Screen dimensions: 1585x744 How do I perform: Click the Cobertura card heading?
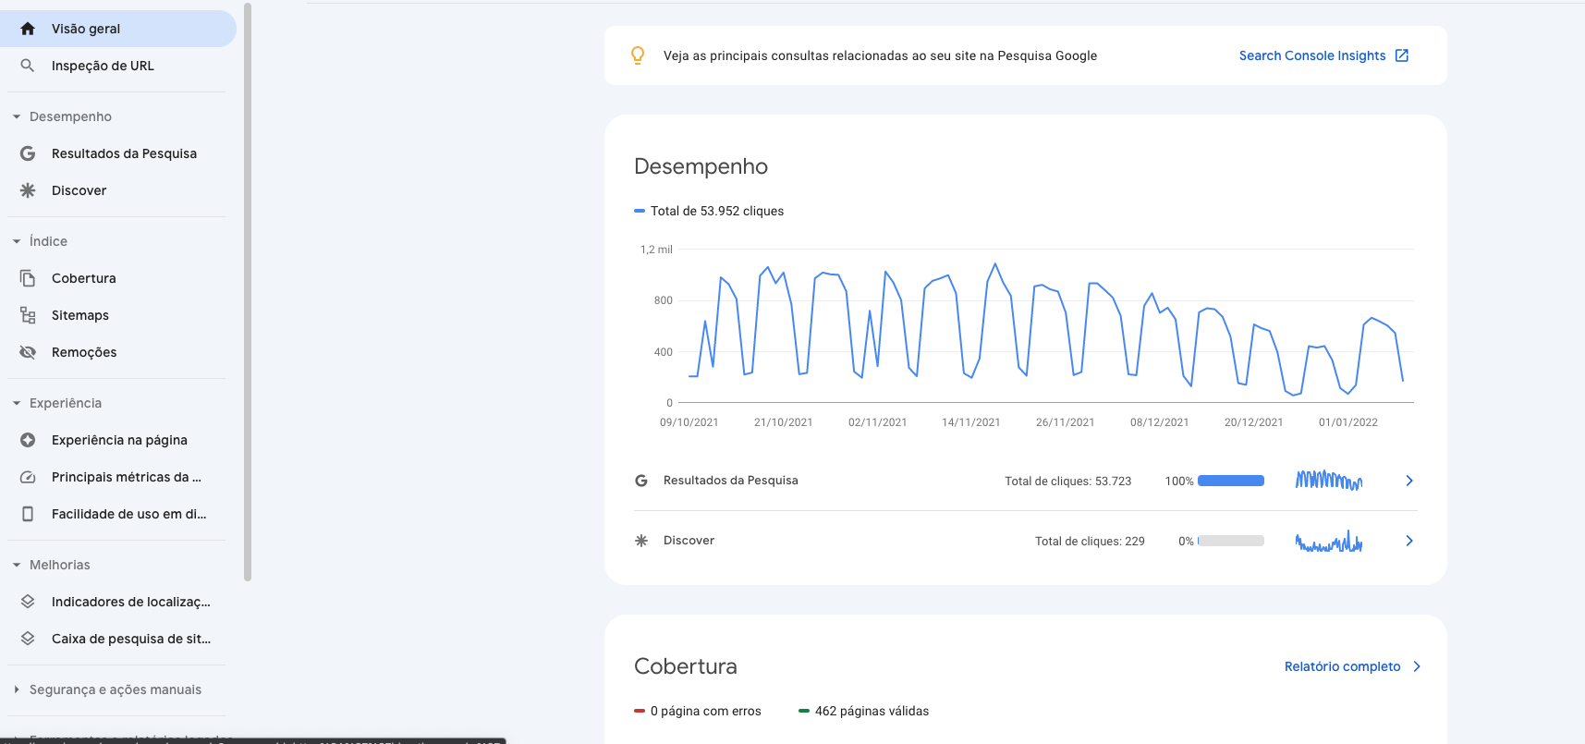tap(686, 666)
